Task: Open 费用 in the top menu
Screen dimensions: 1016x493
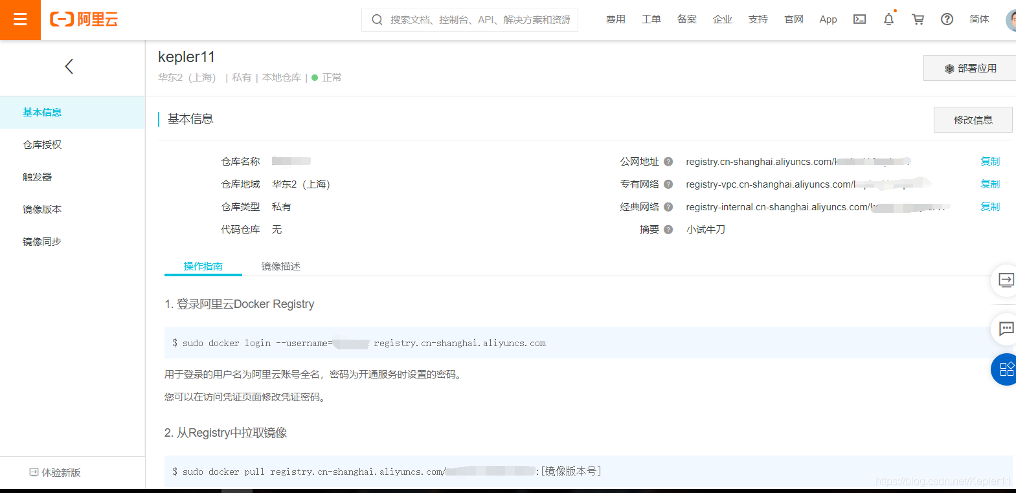Action: tap(616, 19)
